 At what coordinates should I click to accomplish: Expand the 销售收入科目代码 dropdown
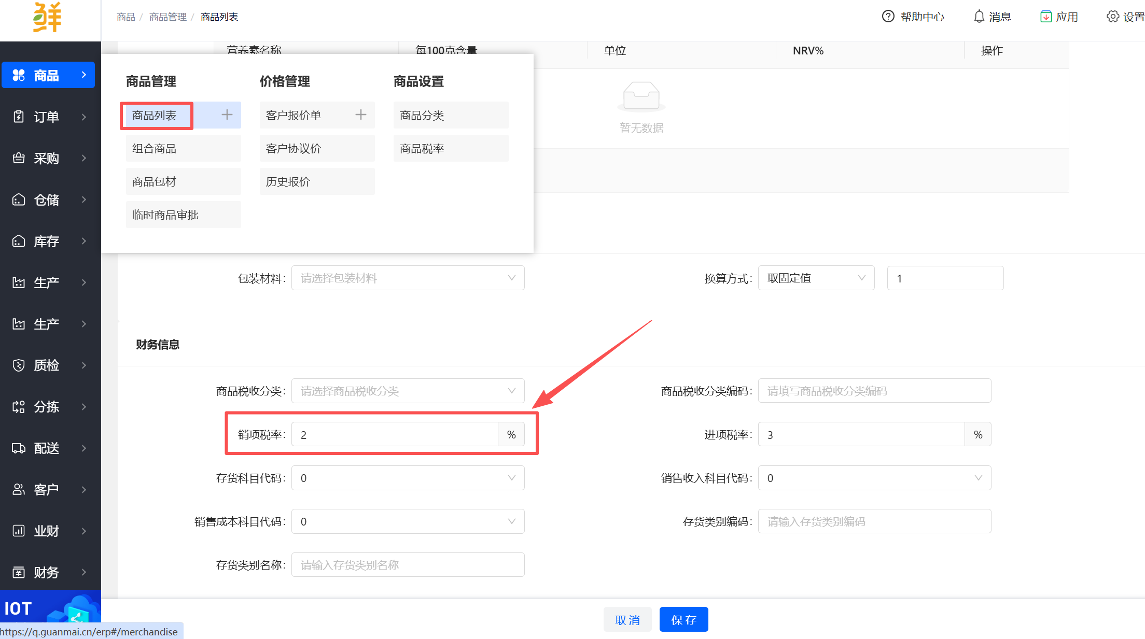874,478
